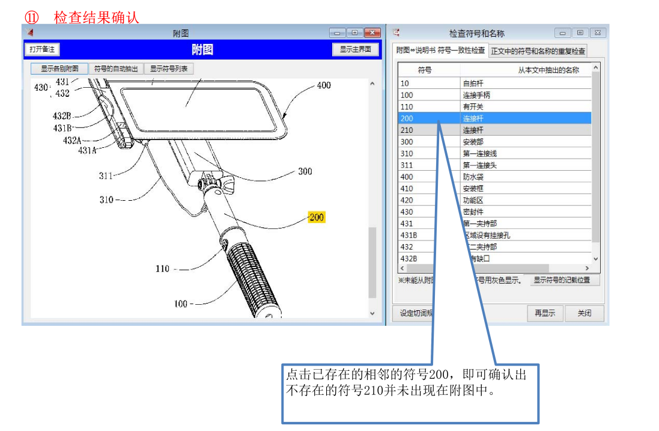This screenshot has width=659, height=431.
Task: Select row 432B in symbol list
Action: pyautogui.click(x=494, y=258)
